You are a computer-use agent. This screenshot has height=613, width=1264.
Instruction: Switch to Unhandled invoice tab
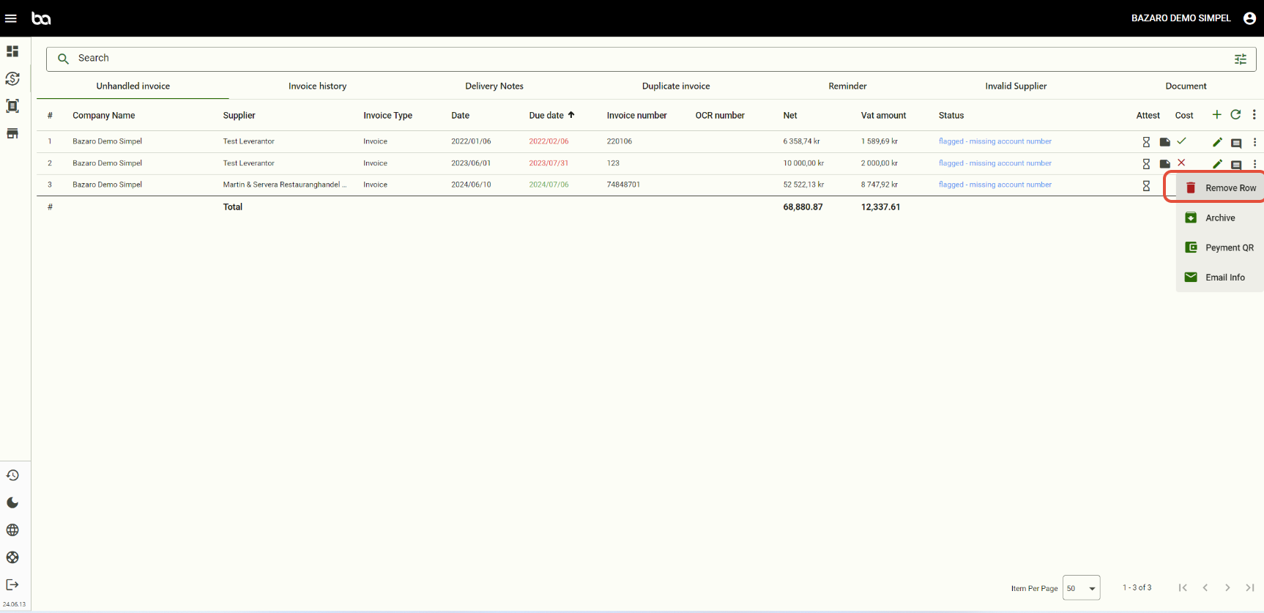pyautogui.click(x=133, y=86)
